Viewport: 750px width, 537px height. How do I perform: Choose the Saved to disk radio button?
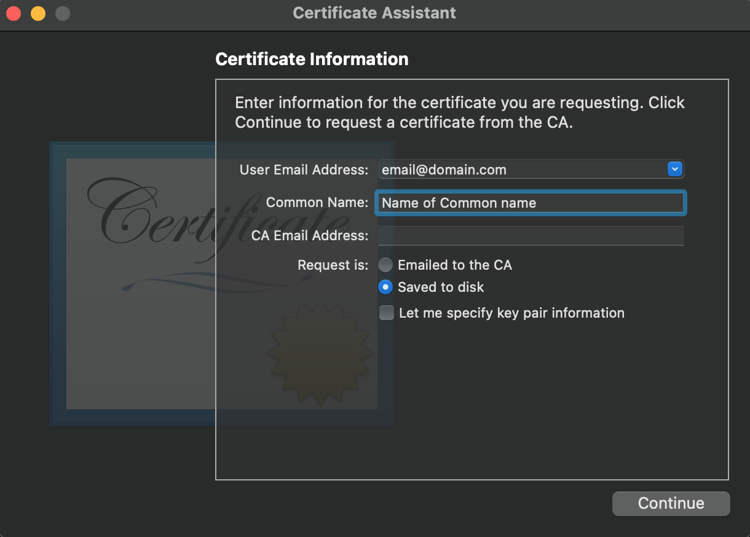[385, 287]
